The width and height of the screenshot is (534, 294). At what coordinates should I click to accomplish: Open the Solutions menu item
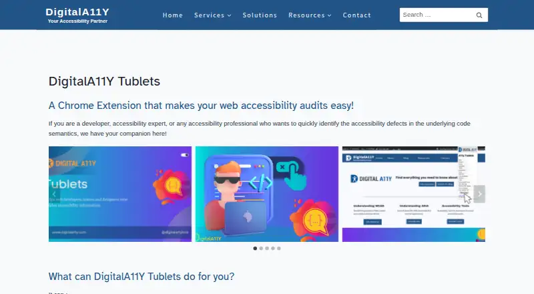(260, 15)
